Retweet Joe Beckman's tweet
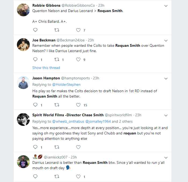The height and width of the screenshot is (182, 188). pos(57,59)
